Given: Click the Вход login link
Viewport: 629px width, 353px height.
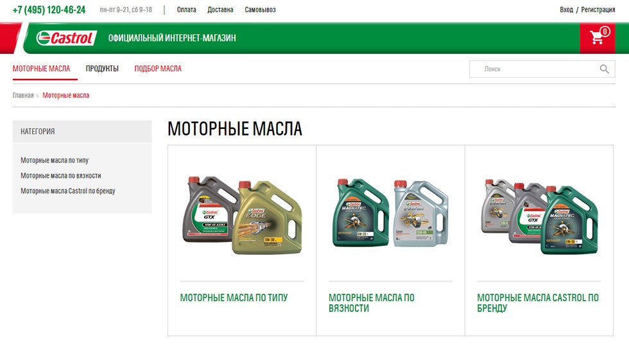Looking at the screenshot, I should click(x=566, y=10).
